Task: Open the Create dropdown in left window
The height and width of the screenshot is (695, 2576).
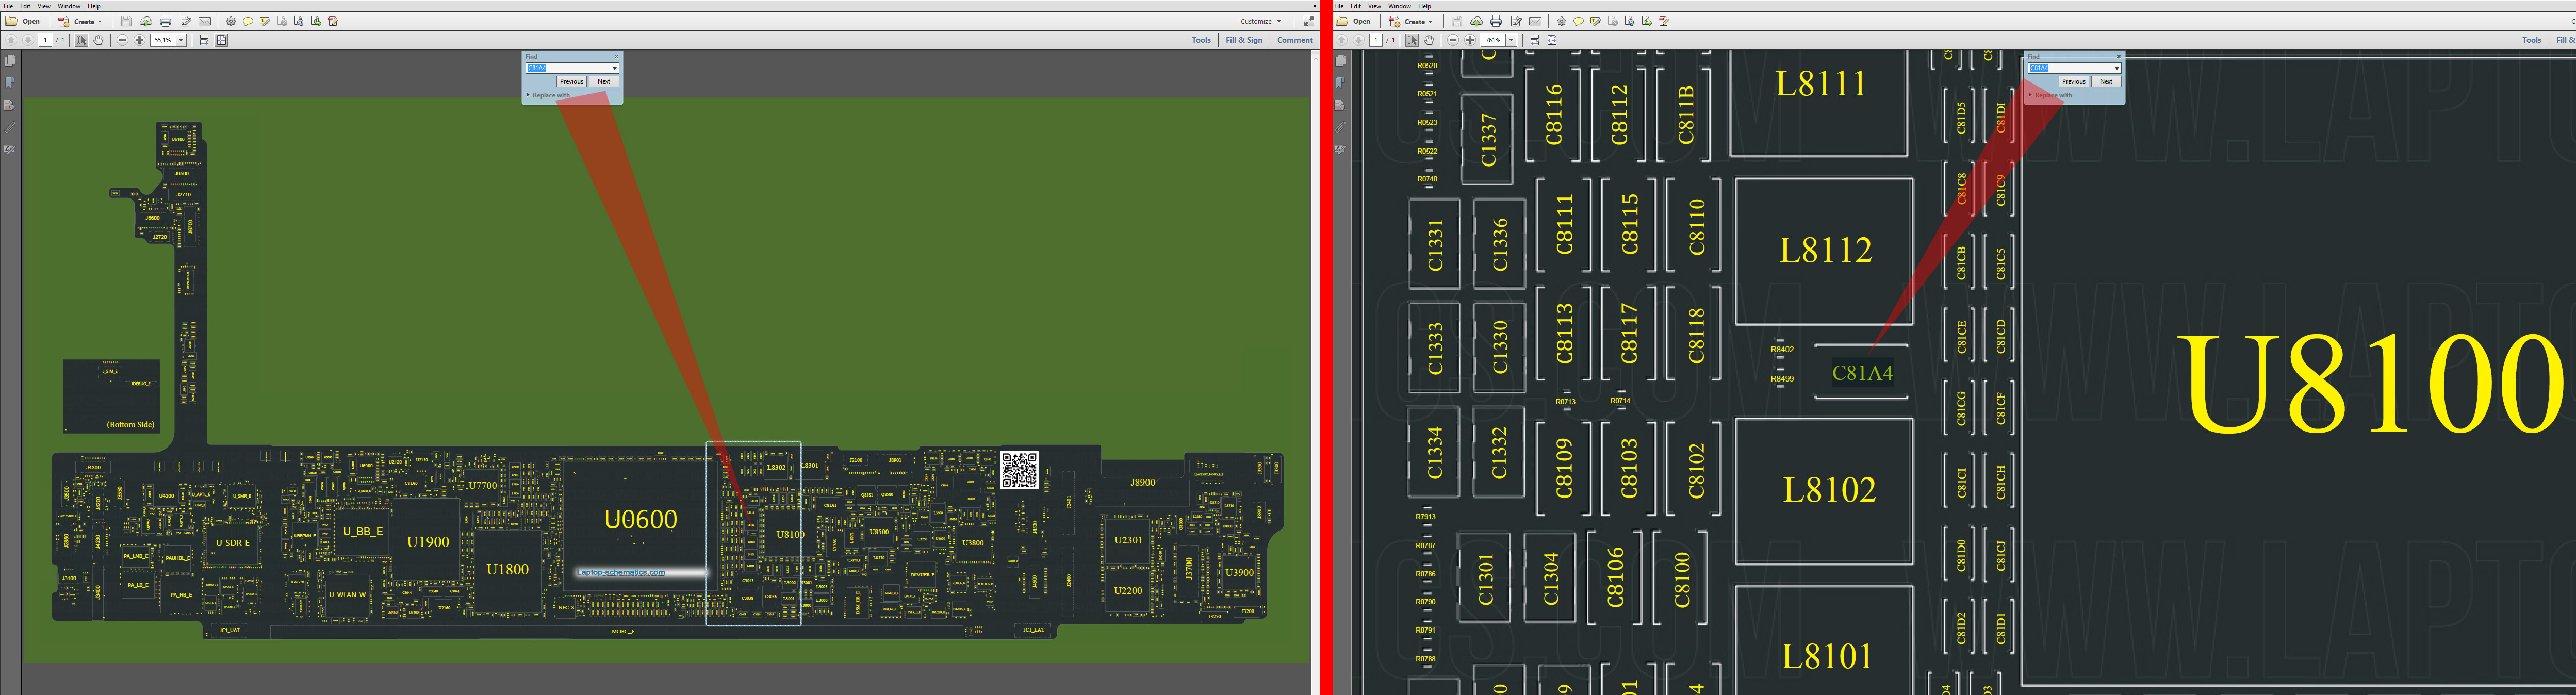Action: coord(80,21)
